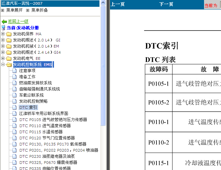Open DTC P0120 节气门位置传感器

(x=47, y=138)
